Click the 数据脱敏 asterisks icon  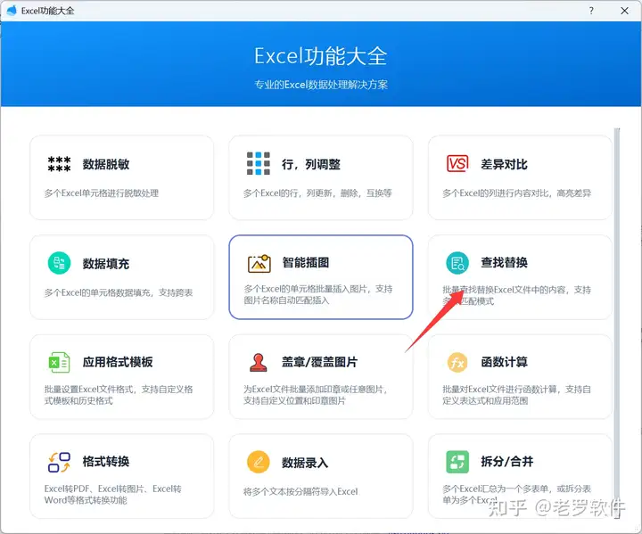[x=59, y=164]
